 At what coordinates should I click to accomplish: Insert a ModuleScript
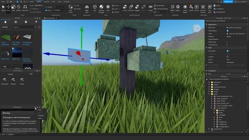pyautogui.click(x=219, y=12)
